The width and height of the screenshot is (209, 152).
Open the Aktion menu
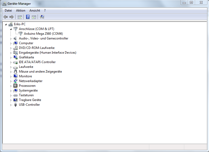21,11
